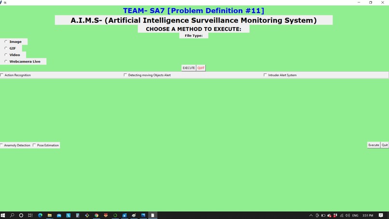Switch to the active tk window taskbar icon
Viewport: 389px width, 219px height.
tap(153, 215)
